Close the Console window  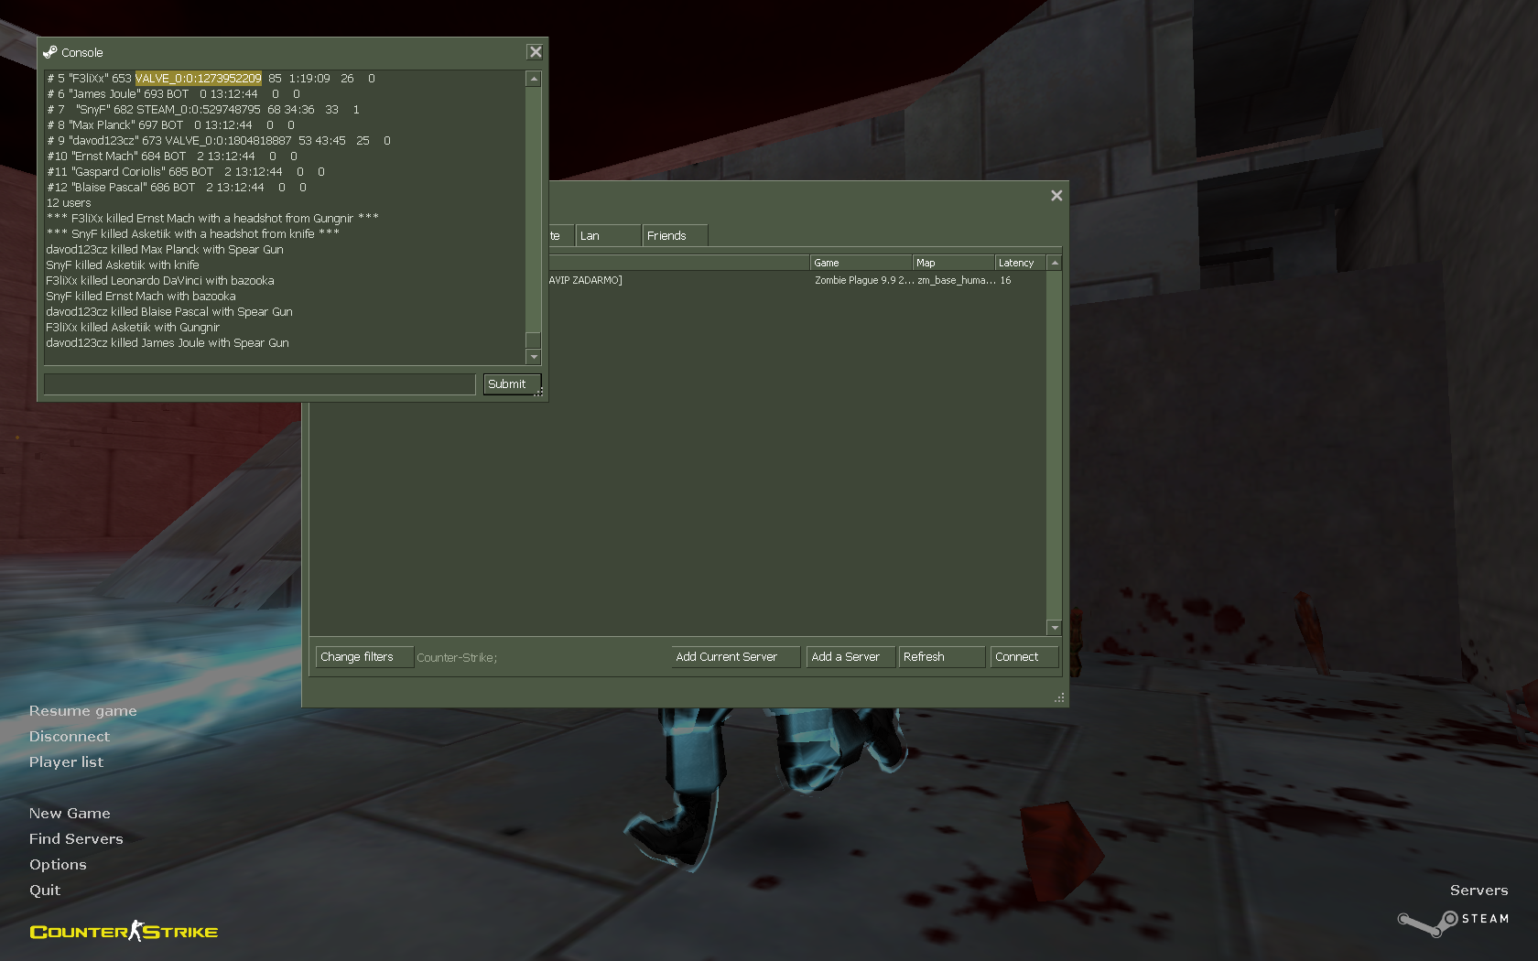point(536,52)
